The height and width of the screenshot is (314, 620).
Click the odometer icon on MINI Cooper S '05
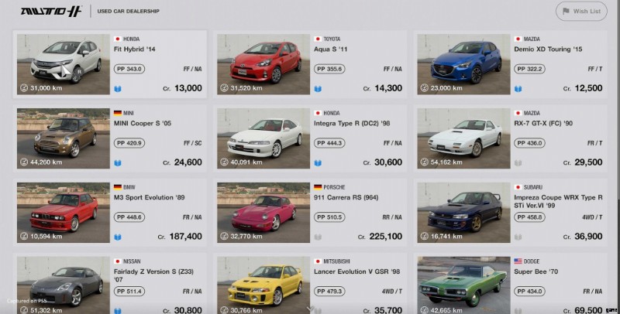point(24,162)
